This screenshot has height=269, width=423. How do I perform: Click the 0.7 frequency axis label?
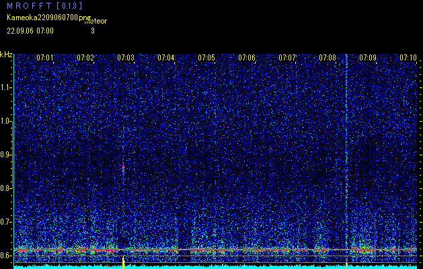click(5, 222)
